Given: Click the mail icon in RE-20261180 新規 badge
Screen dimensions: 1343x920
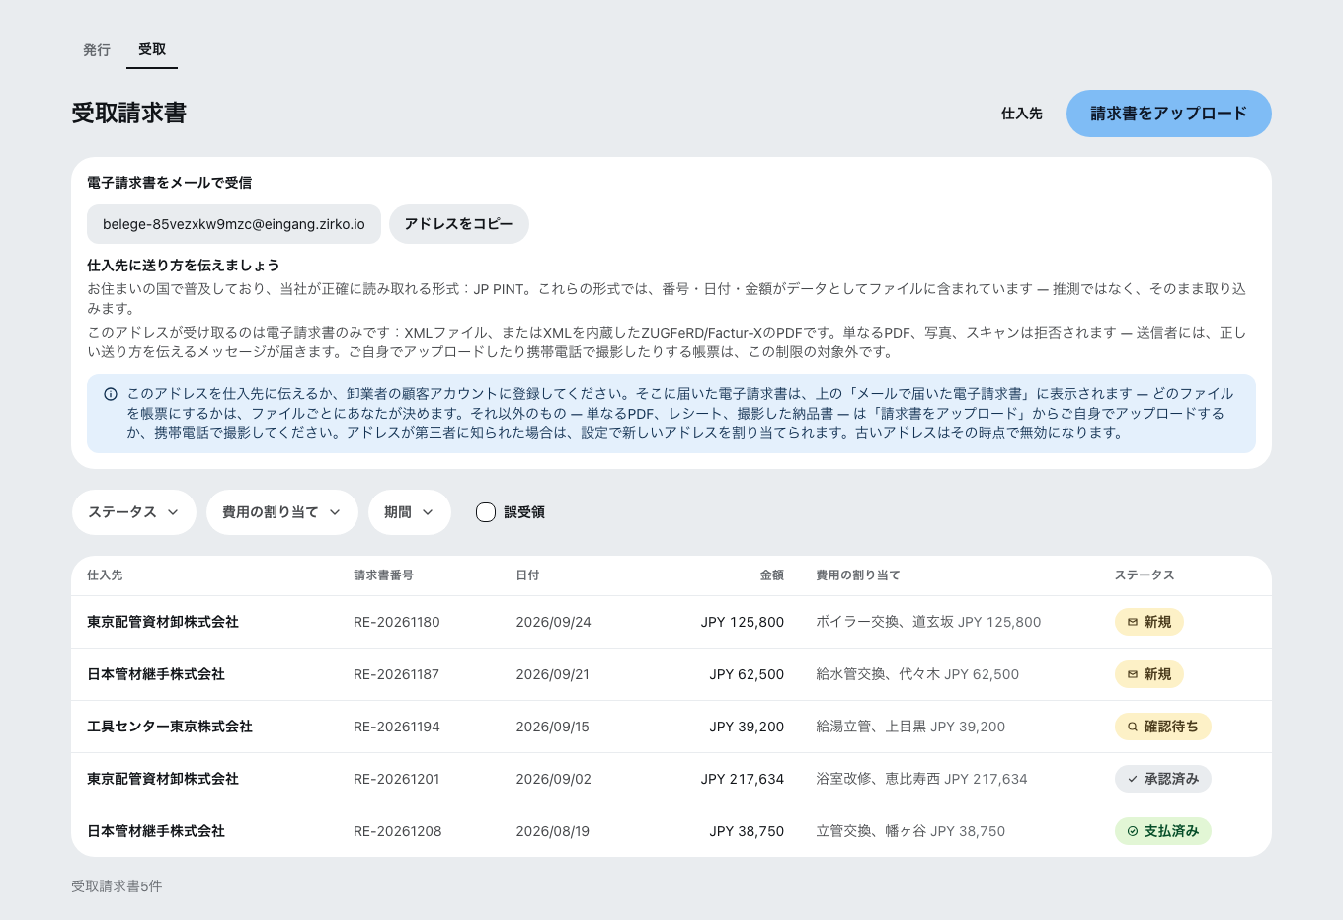Looking at the screenshot, I should pyautogui.click(x=1133, y=622).
